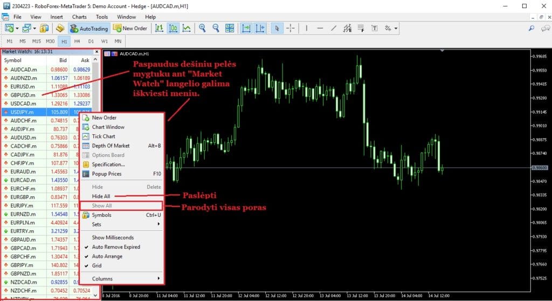
Task: Select the M30 timeframe
Action: click(x=50, y=41)
